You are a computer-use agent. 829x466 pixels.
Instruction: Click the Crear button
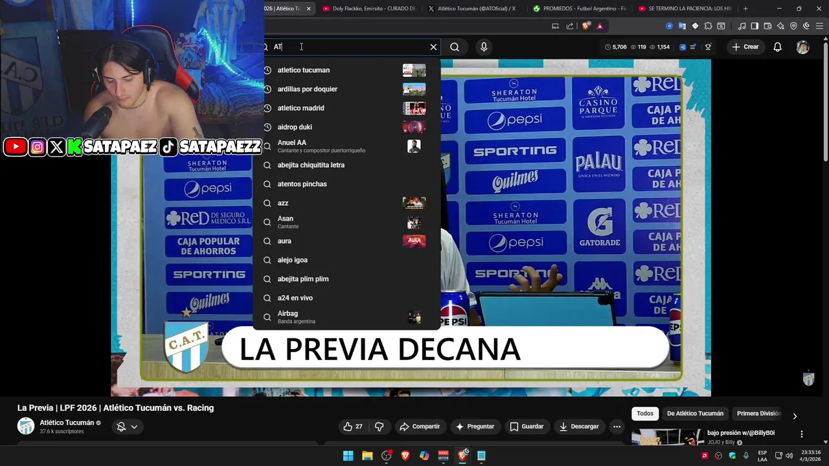pos(745,47)
